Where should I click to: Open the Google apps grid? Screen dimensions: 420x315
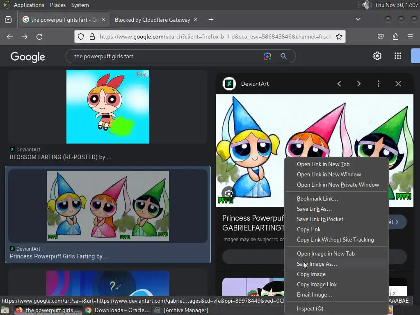(398, 56)
